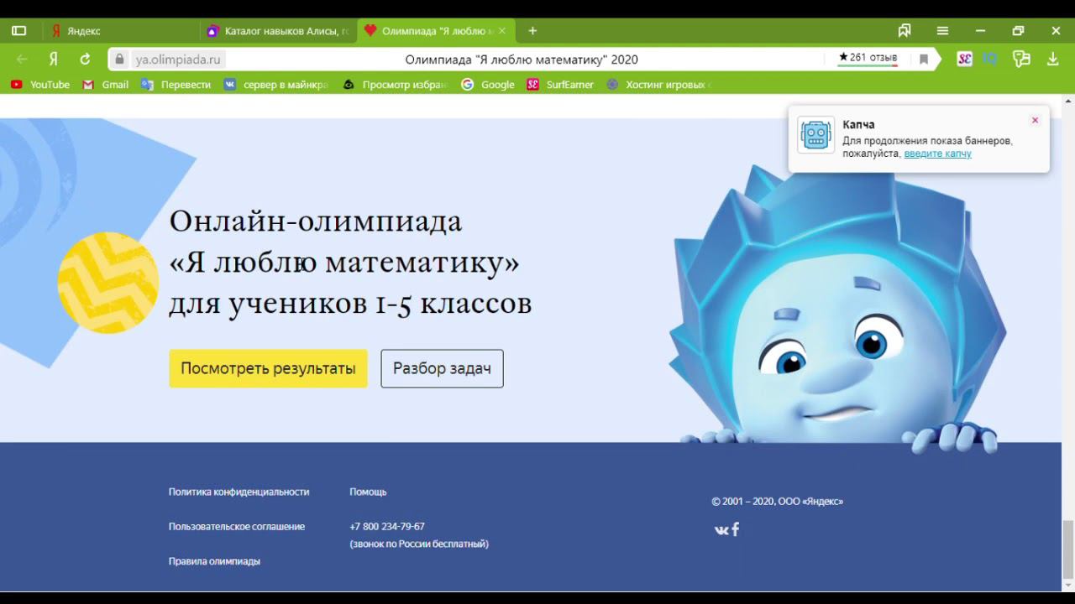Open the Facebook social icon in the footer
1075x604 pixels.
pos(736,529)
